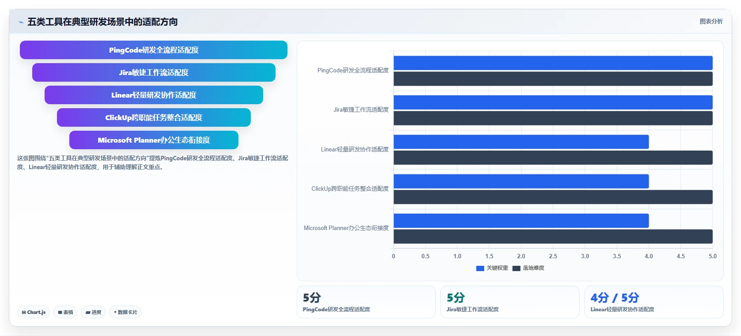
Task: Click the blue 关键权重 bar for Jira
Action: pyautogui.click(x=553, y=102)
